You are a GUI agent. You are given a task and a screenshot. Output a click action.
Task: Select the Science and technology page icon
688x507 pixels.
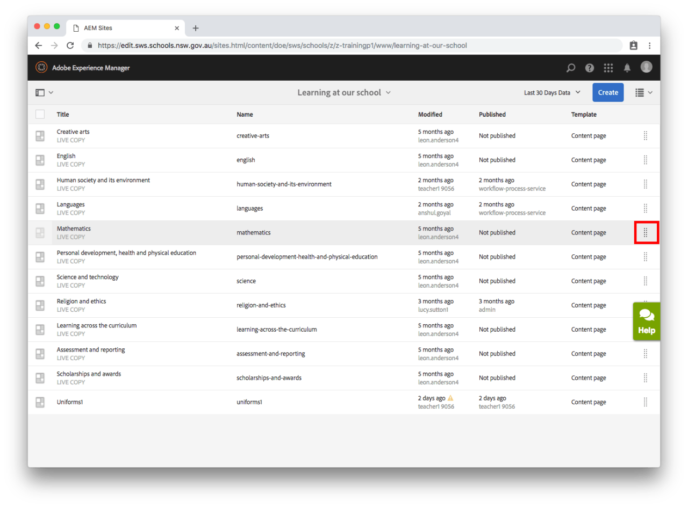[40, 281]
